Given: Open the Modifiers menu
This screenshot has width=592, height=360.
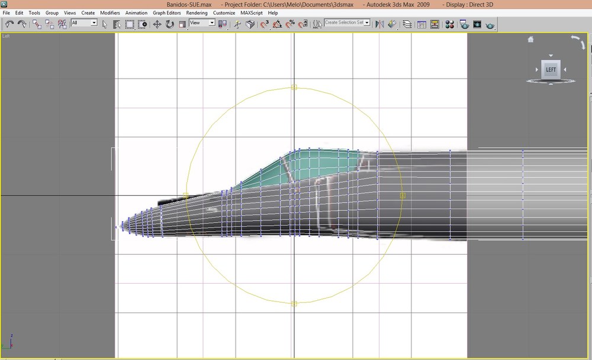Looking at the screenshot, I should click(x=110, y=13).
